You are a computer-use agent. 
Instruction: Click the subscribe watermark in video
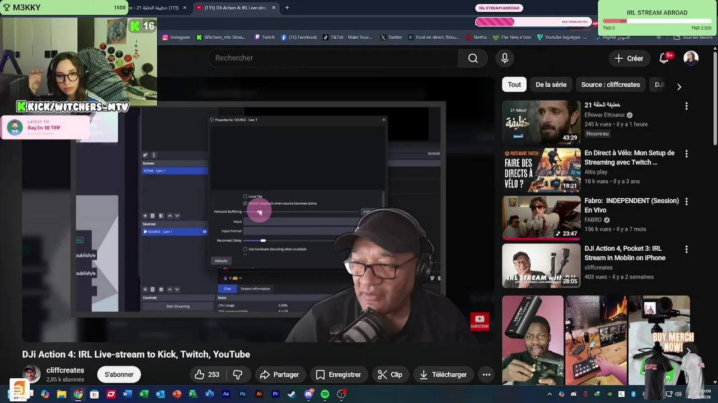pyautogui.click(x=480, y=321)
